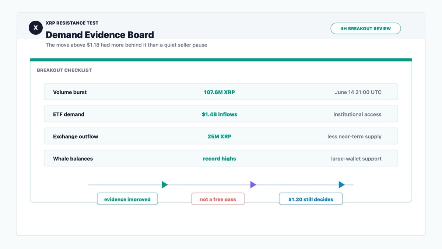Click the 'Demand Evidence Board' title
Image resolution: width=442 pixels, height=249 pixels.
(x=100, y=35)
